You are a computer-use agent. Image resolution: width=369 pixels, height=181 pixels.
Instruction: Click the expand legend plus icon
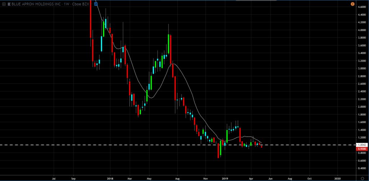coord(4,4)
